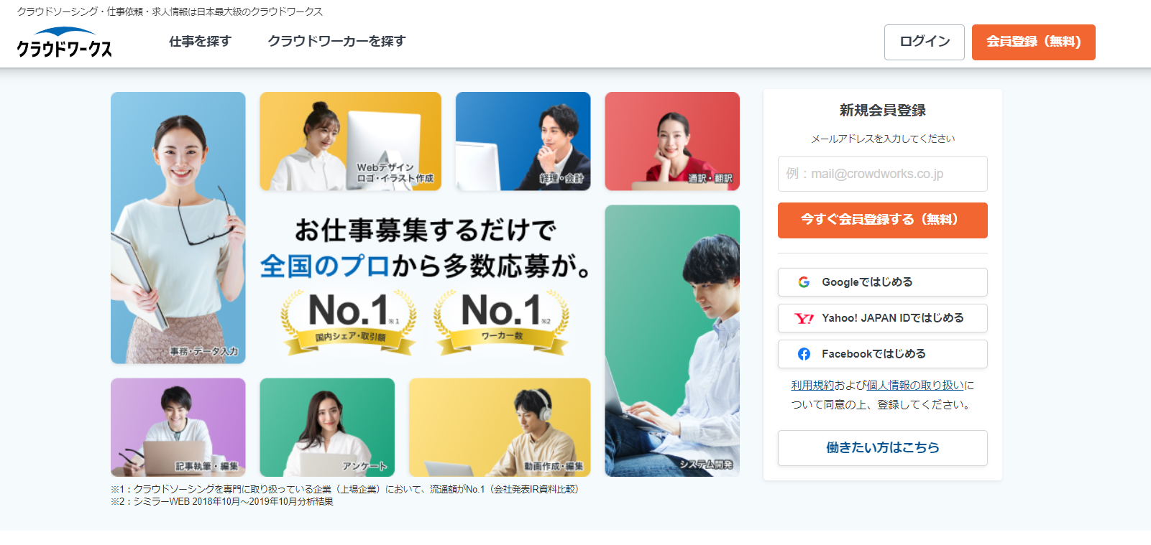Image resolution: width=1151 pixels, height=545 pixels.
Task: Click 今すぐ会員登録する（無料）button
Action: click(883, 220)
